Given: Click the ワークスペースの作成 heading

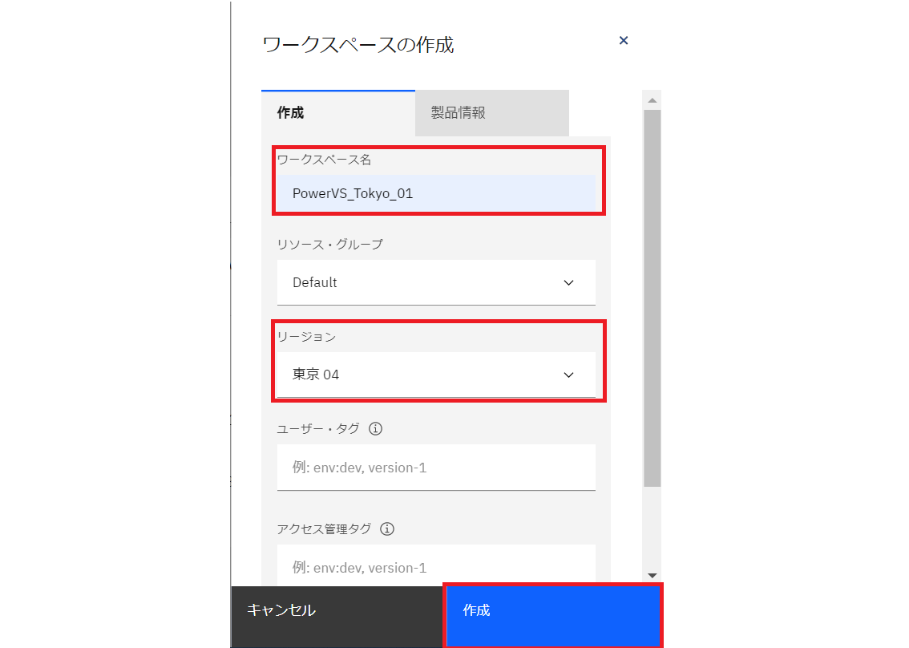Looking at the screenshot, I should click(x=358, y=45).
